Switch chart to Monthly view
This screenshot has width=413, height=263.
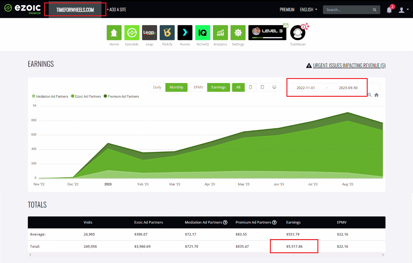tap(176, 87)
